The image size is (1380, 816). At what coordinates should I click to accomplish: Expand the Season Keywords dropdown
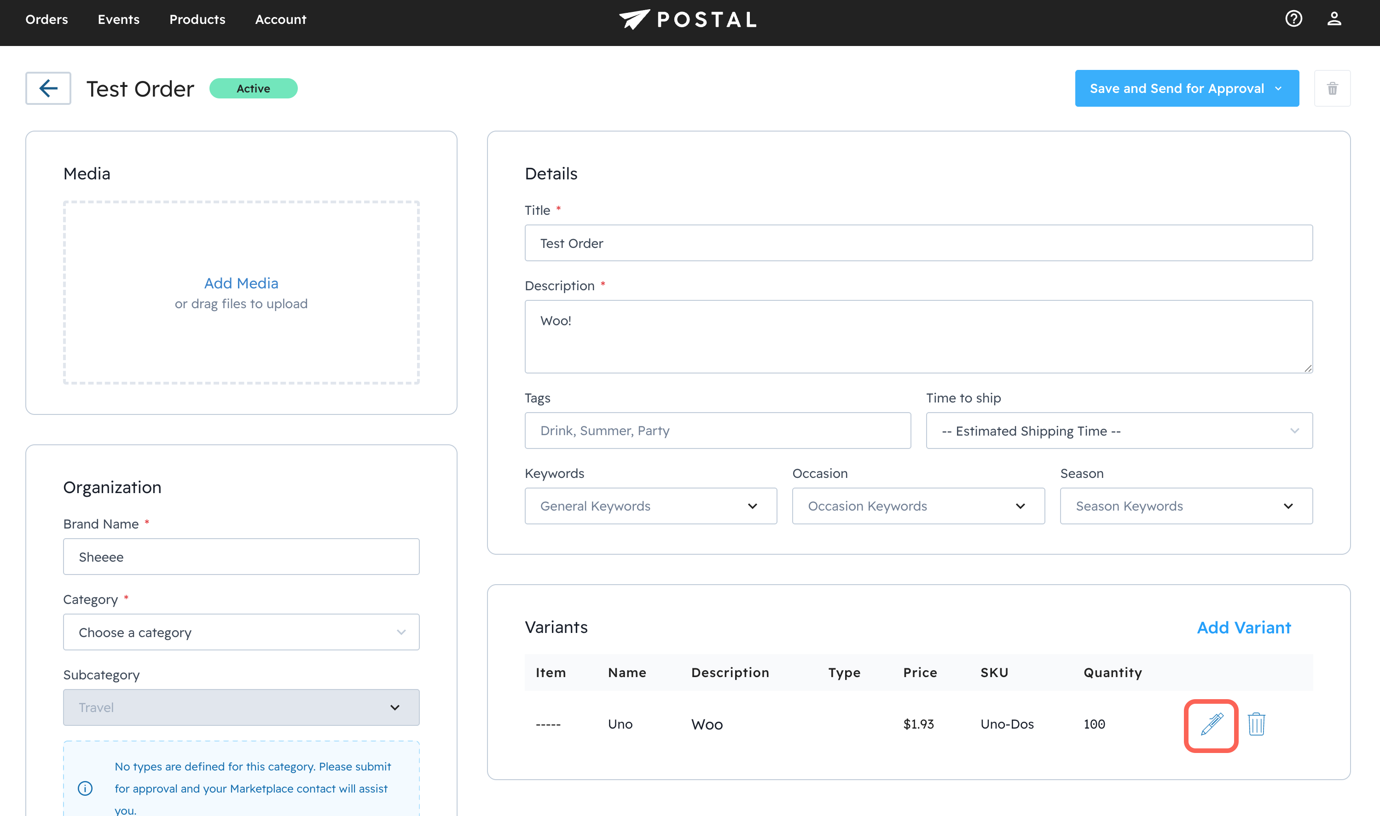pos(1186,506)
